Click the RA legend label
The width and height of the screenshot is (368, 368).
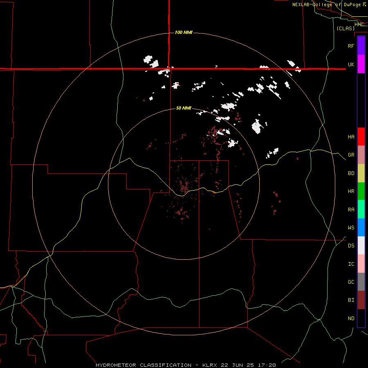(351, 210)
